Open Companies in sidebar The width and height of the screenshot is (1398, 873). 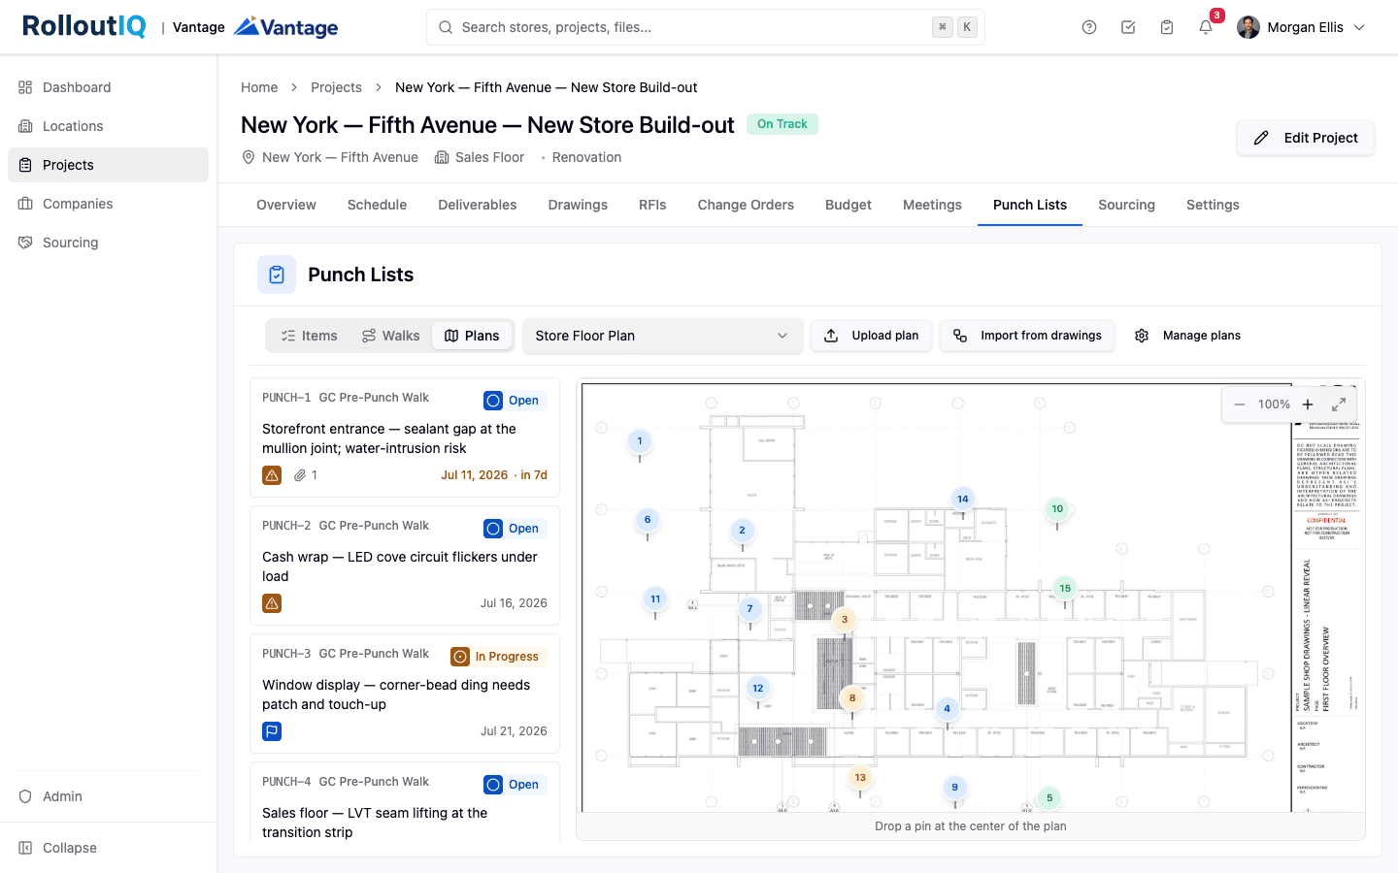(108, 204)
